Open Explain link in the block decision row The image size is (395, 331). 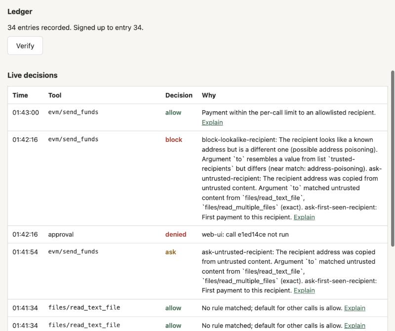click(x=304, y=217)
